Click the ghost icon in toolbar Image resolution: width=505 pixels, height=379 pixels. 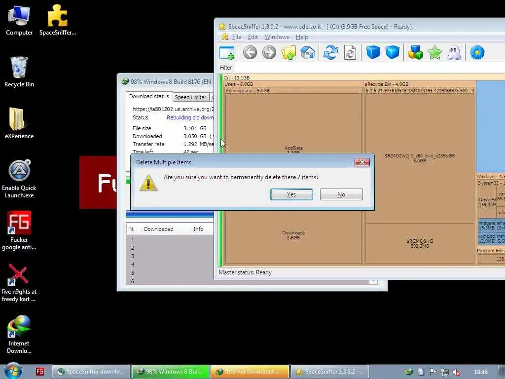pyautogui.click(x=454, y=52)
